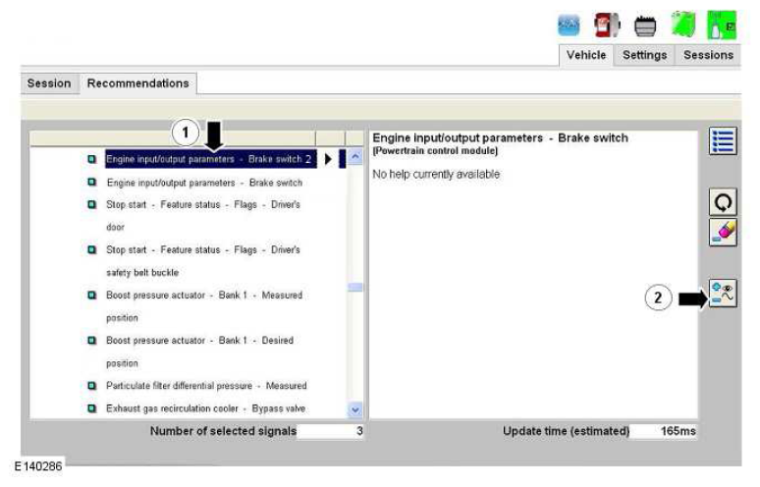Toggle checkbox for Brake switch 2 signal

[x=92, y=159]
